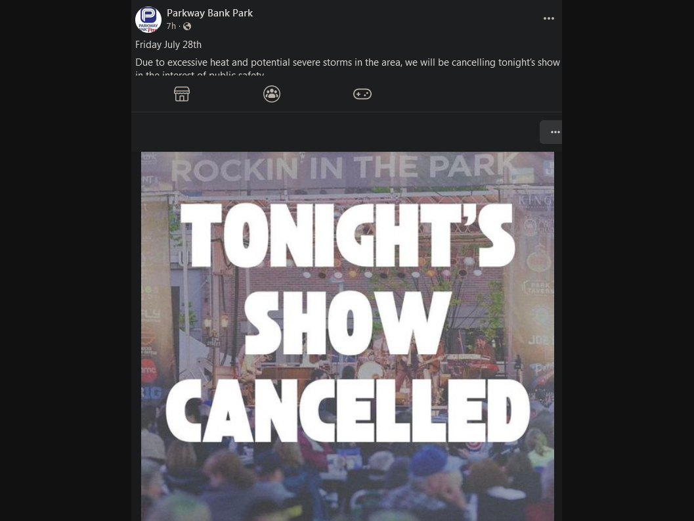Image resolution: width=694 pixels, height=521 pixels.
Task: Click the blurred crowd at image bottom
Action: click(347, 483)
